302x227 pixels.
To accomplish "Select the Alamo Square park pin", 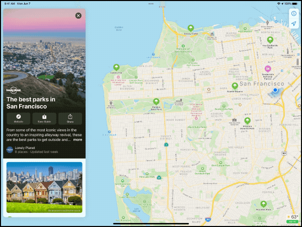I will pyautogui.click(x=235, y=86).
